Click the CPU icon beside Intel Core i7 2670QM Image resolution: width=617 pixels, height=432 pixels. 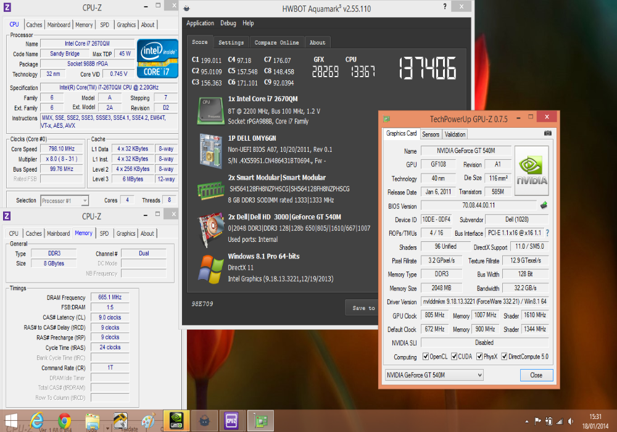(210, 111)
